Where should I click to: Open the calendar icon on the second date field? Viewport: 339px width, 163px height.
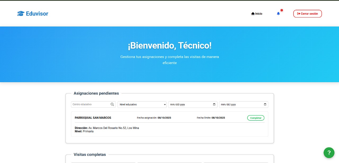click(265, 104)
